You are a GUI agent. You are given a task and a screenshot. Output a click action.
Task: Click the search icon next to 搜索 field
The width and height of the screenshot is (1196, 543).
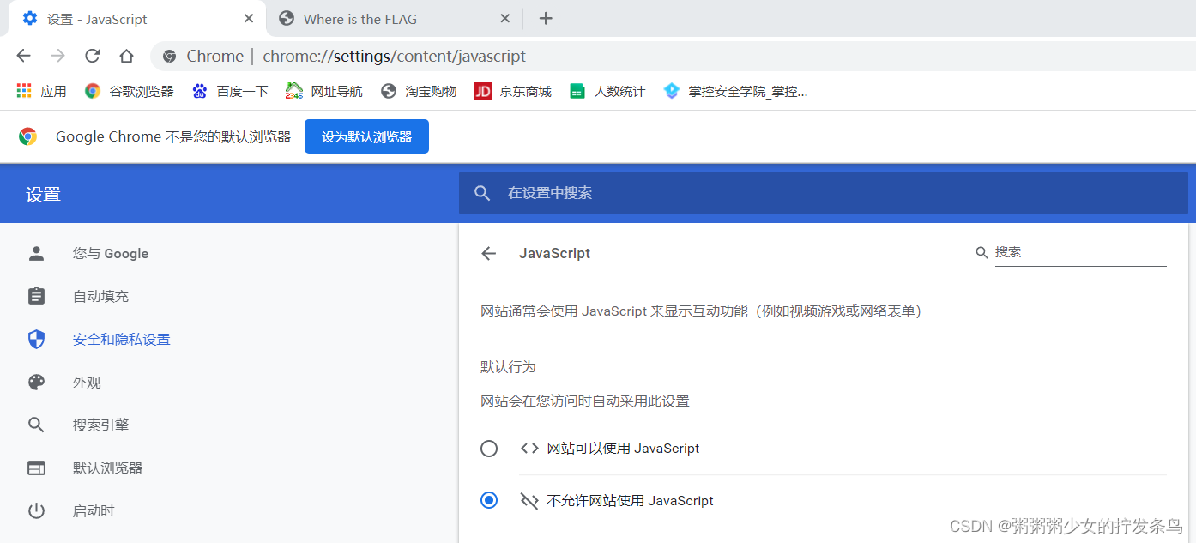pyautogui.click(x=982, y=252)
